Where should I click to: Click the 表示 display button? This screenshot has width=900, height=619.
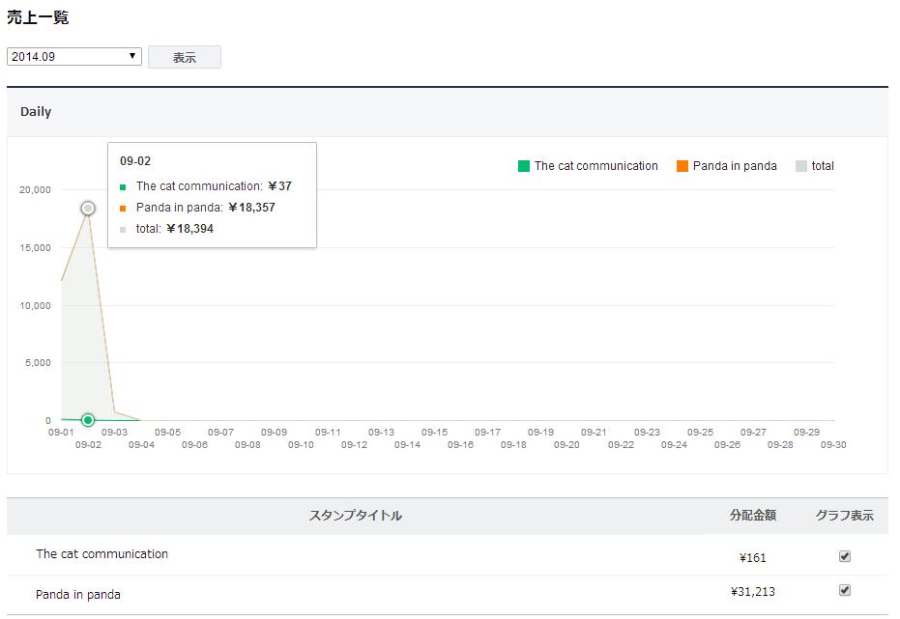click(185, 58)
